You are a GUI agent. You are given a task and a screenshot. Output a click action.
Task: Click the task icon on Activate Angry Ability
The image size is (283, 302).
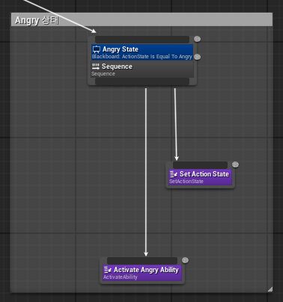pyautogui.click(x=108, y=270)
